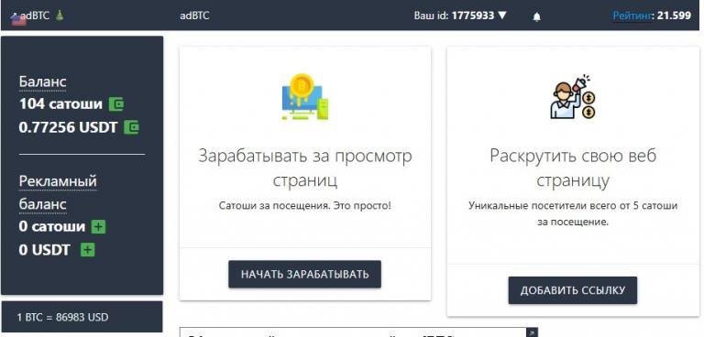Click the green tree icon beside adBTC
The width and height of the screenshot is (704, 337).
coord(60,16)
